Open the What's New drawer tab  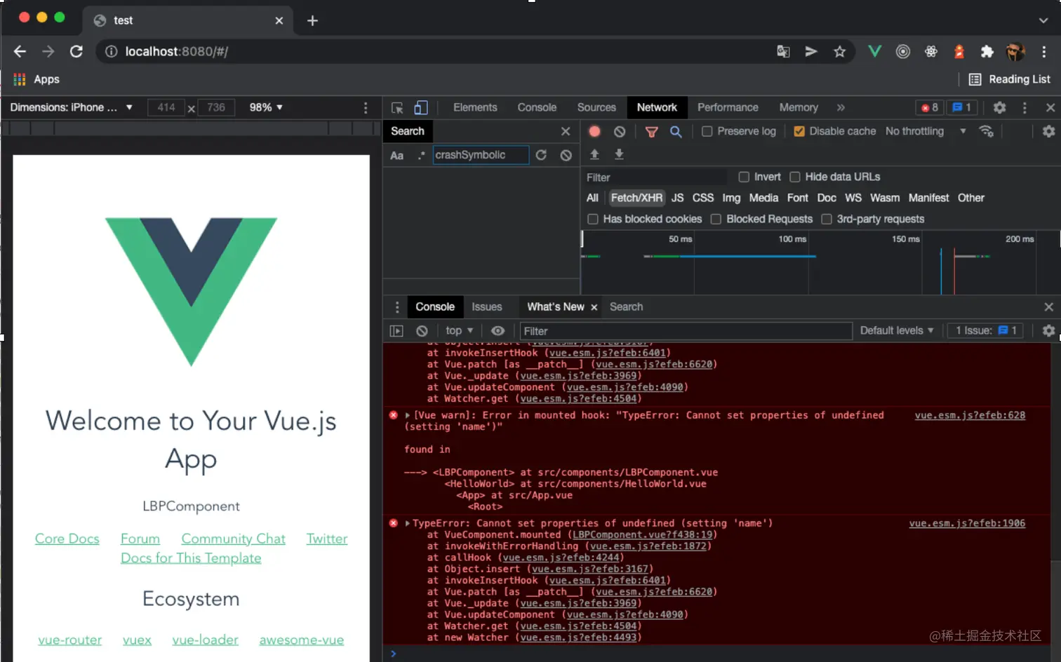(555, 307)
